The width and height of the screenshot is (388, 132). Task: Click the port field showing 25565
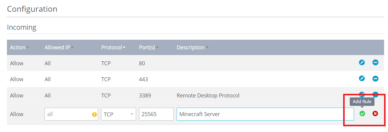coord(156,114)
